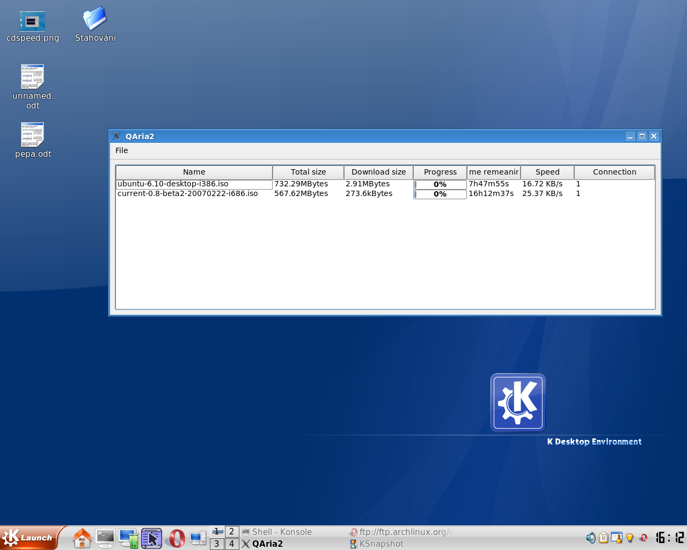Click the computer workstation panel icon
This screenshot has height=550, width=687.
point(198,538)
